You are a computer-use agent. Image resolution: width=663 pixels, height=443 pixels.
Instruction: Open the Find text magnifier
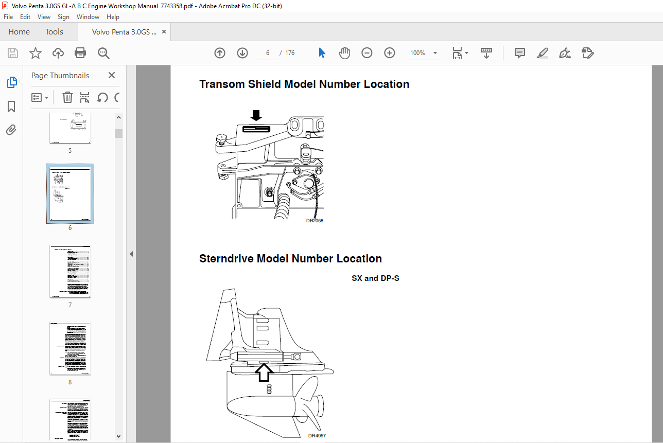[104, 53]
